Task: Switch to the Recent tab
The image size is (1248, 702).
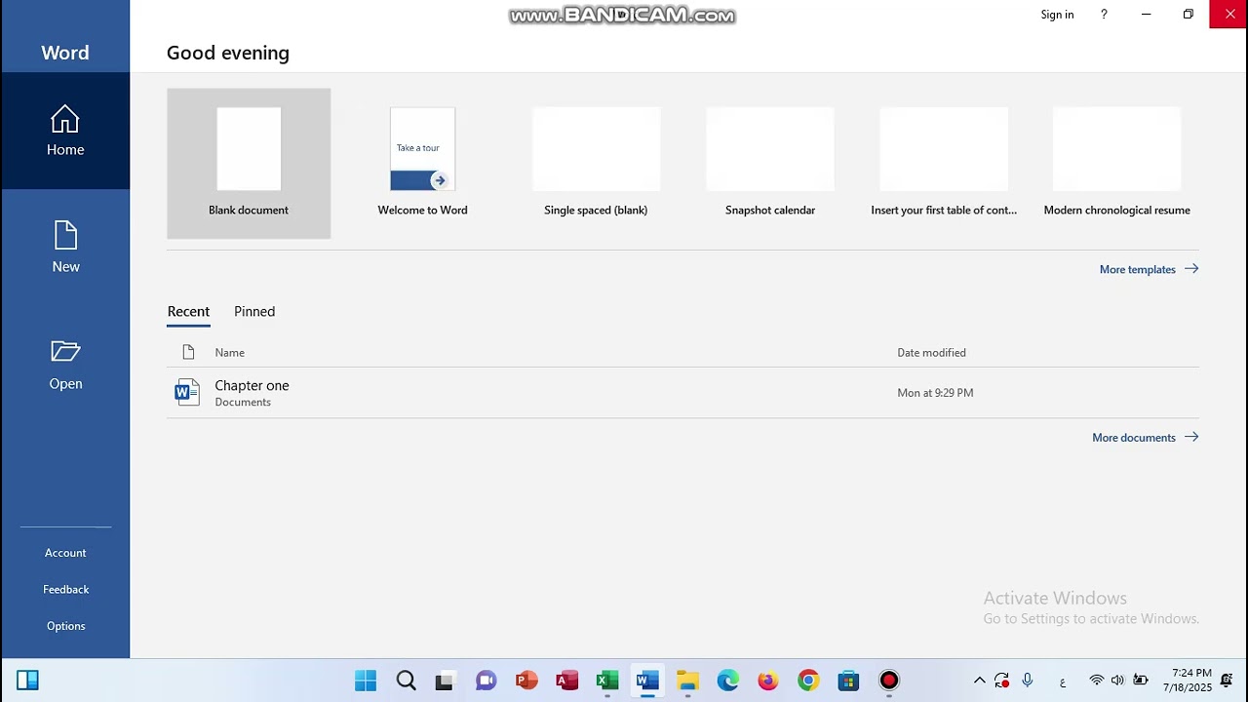Action: click(x=188, y=312)
